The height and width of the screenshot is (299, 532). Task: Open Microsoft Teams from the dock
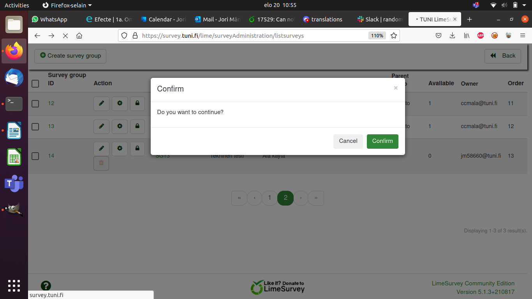14,183
